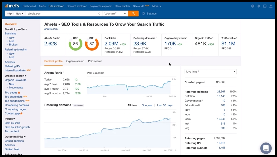Open Alerts in top navigation
Screen dimensions: 277x157
[x=42, y=6]
